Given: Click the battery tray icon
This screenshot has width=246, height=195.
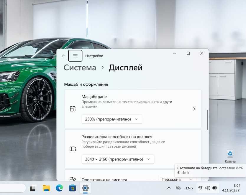Looking at the screenshot, I should click(215, 188).
